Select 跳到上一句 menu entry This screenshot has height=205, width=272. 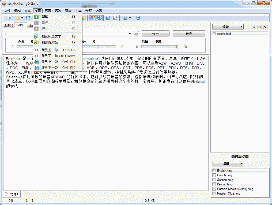click(57, 50)
